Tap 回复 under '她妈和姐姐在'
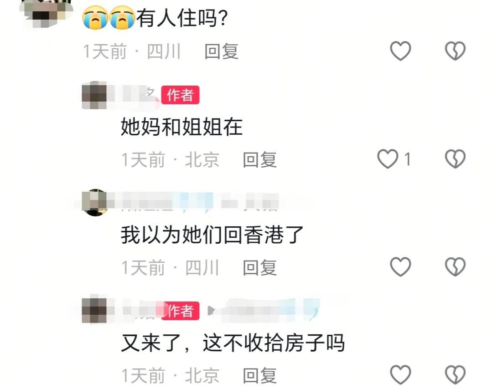492x389 pixels. [259, 159]
